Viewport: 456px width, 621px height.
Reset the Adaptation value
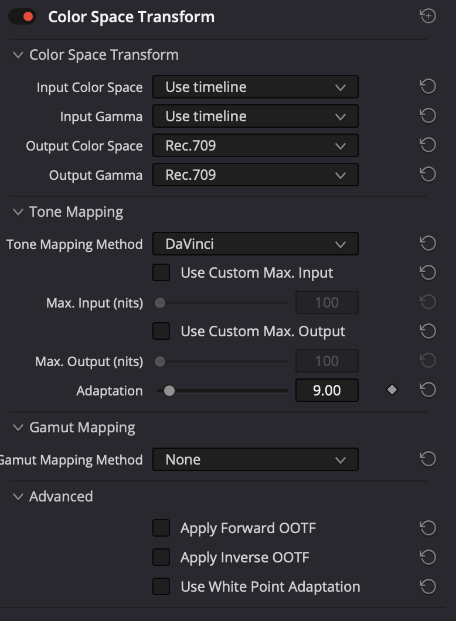point(428,390)
